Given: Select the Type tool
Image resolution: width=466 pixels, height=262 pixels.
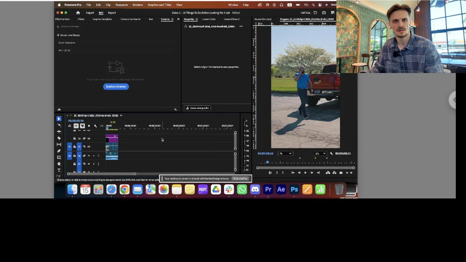Looking at the screenshot, I should (x=59, y=170).
